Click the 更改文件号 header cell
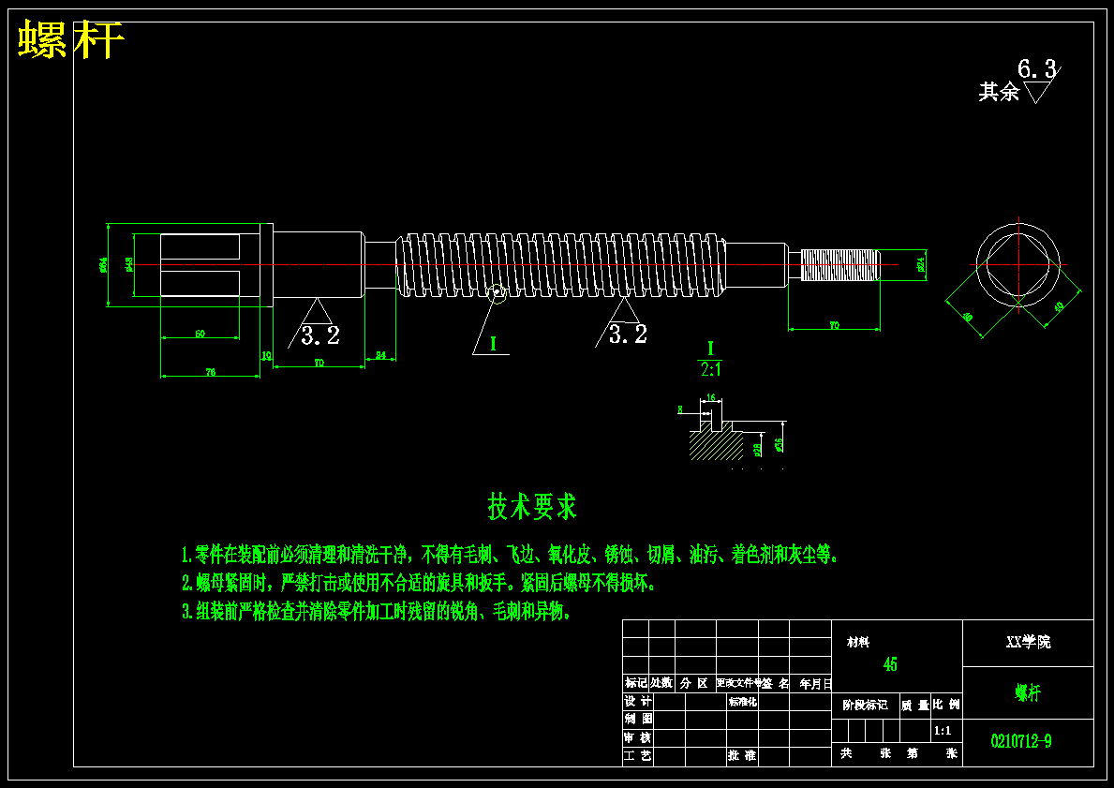1114x788 pixels. point(739,683)
